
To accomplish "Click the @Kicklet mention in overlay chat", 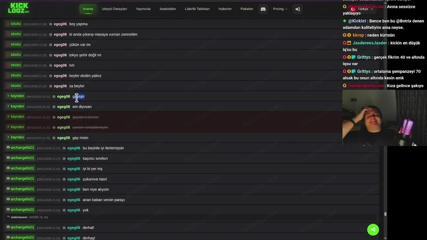I will click(357, 21).
